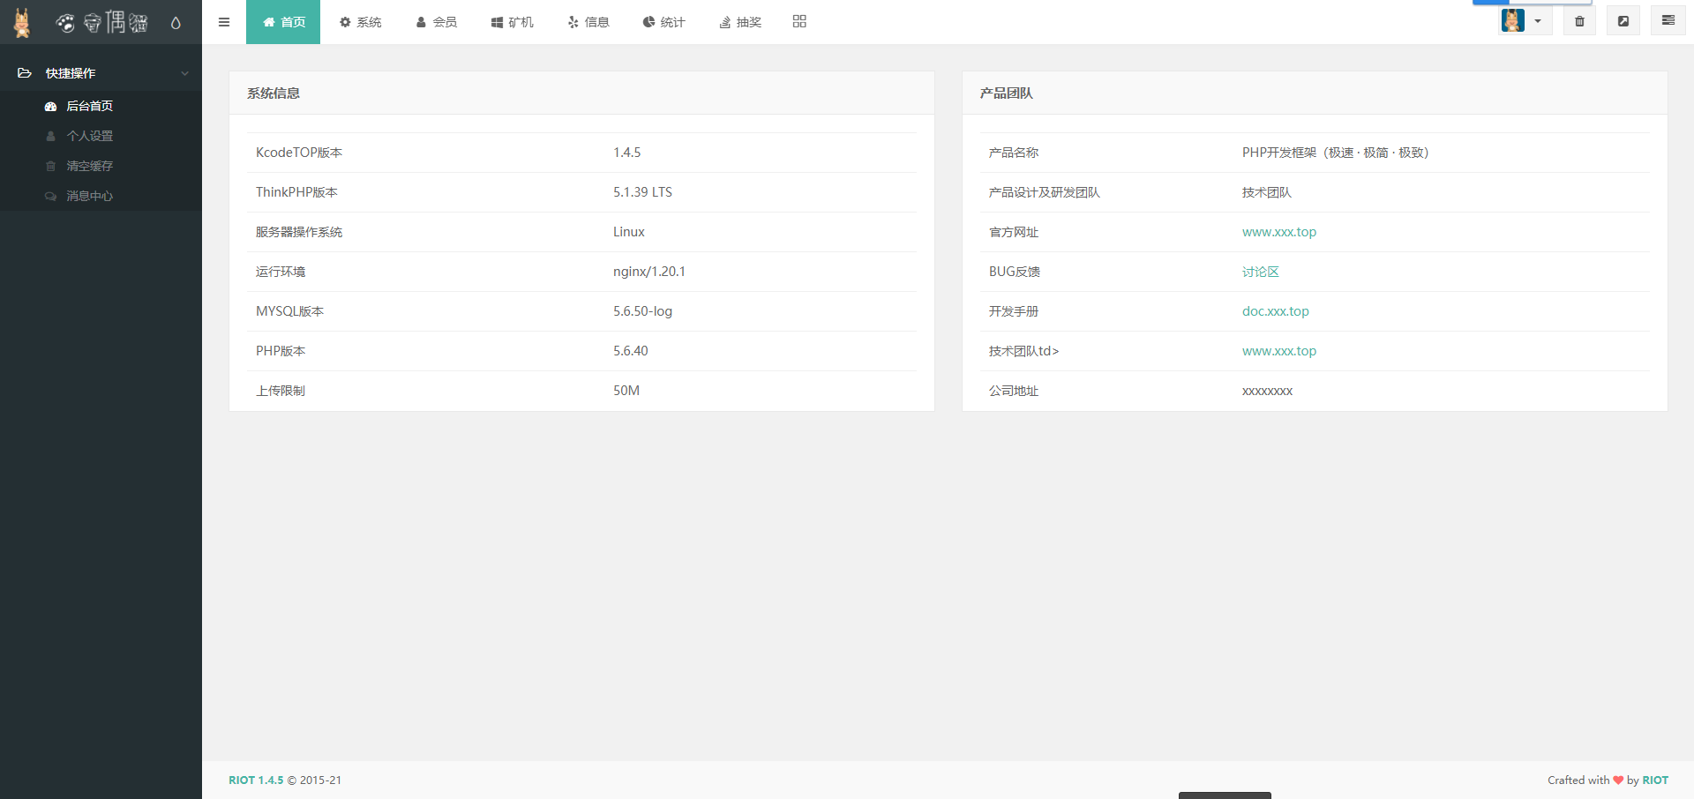Open the 首页 home tab

pos(283,22)
